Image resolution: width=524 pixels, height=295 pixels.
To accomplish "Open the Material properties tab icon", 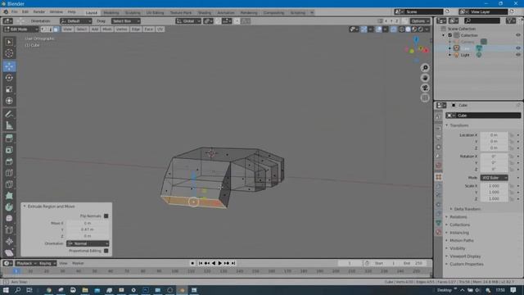I will click(439, 232).
